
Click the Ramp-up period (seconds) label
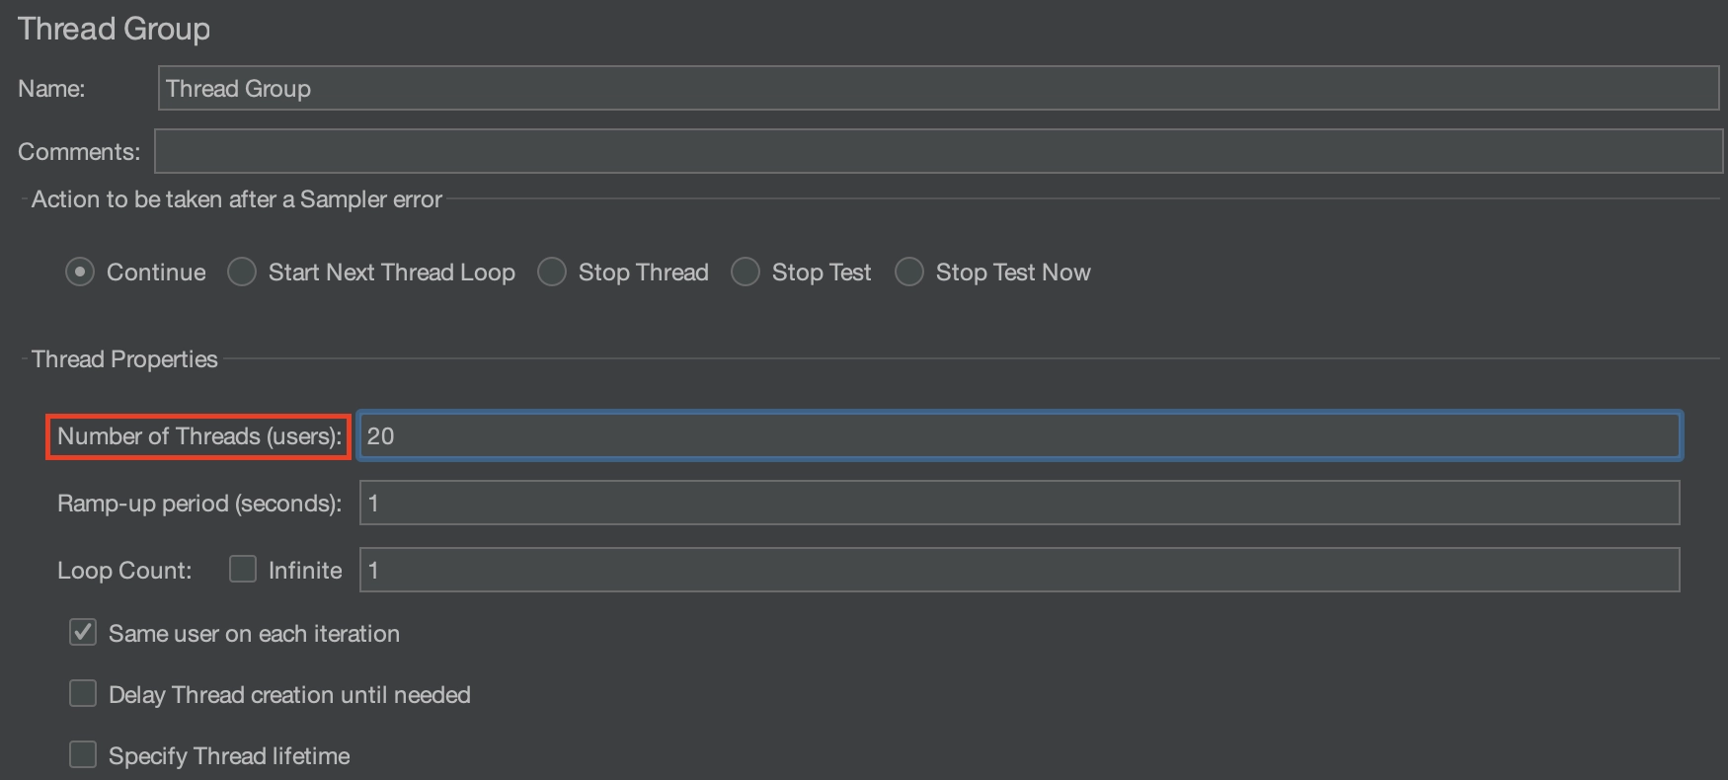(x=199, y=504)
